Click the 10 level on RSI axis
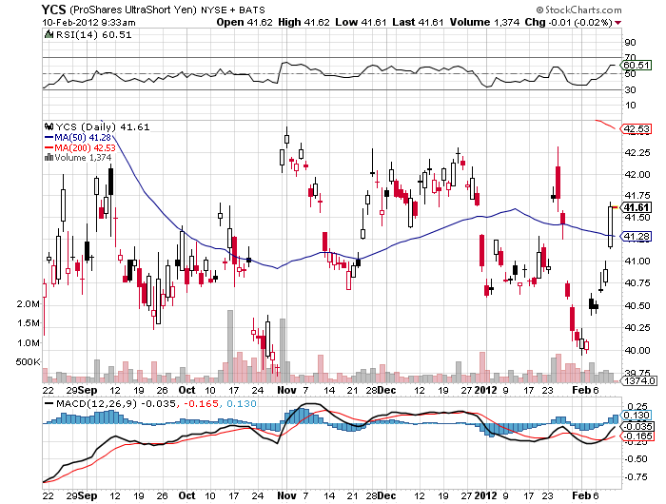The image size is (666, 504). [x=630, y=106]
